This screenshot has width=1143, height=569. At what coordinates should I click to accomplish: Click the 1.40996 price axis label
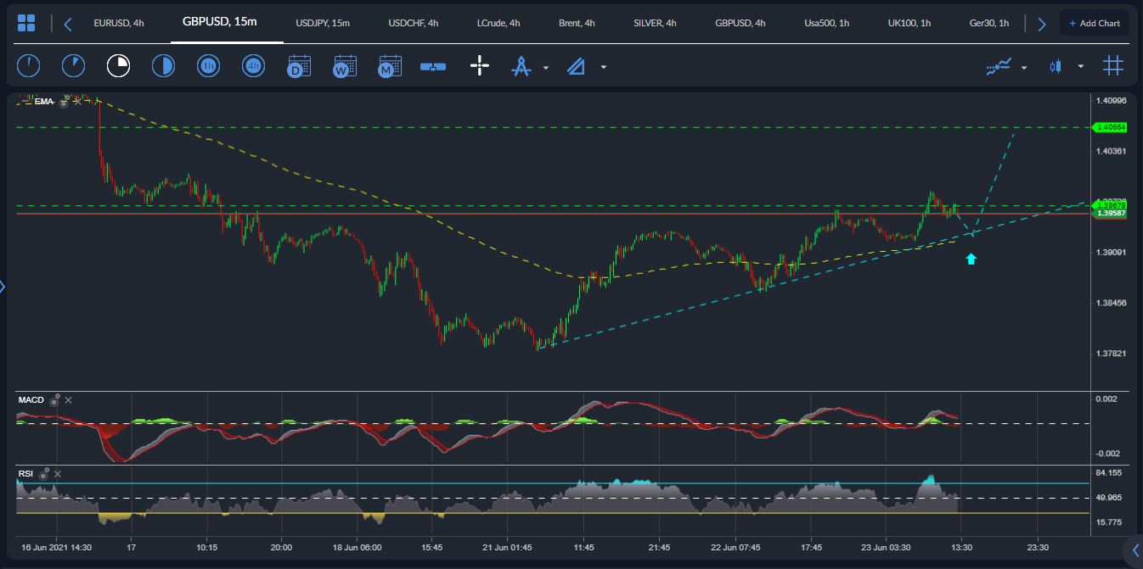(x=1111, y=101)
